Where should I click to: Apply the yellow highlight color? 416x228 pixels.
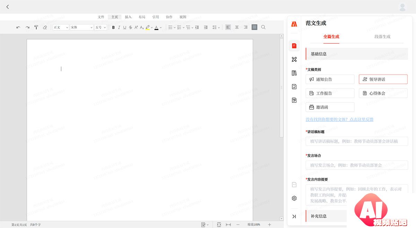pyautogui.click(x=148, y=27)
